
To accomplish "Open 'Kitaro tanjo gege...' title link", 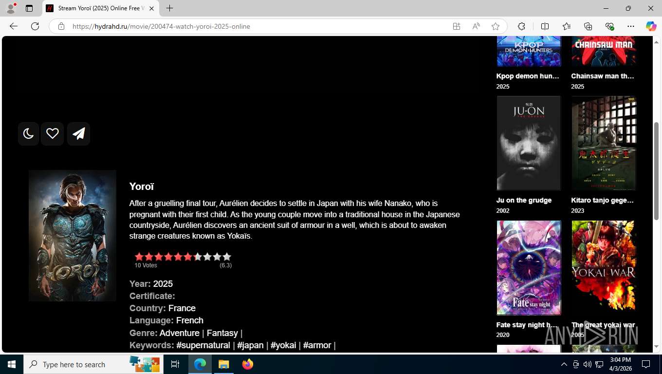I will 602,200.
